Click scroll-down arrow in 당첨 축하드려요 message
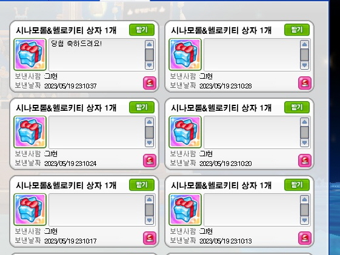 pos(149,65)
